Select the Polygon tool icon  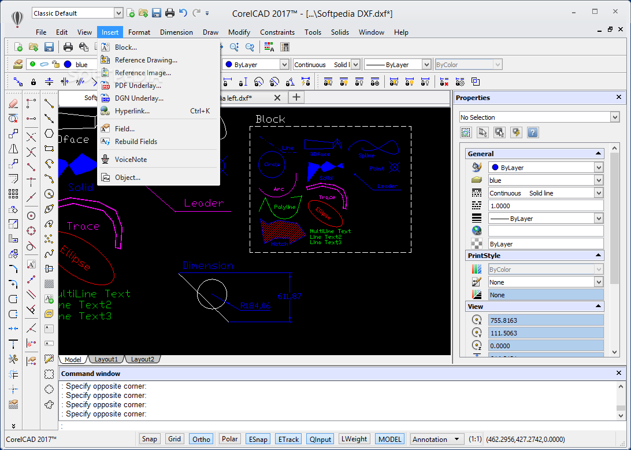[x=49, y=134]
